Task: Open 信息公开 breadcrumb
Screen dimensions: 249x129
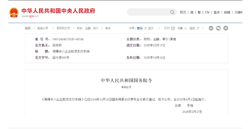Action: (43, 28)
